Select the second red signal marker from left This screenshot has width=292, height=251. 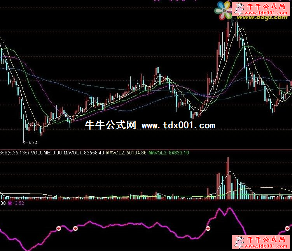coord(75,228)
